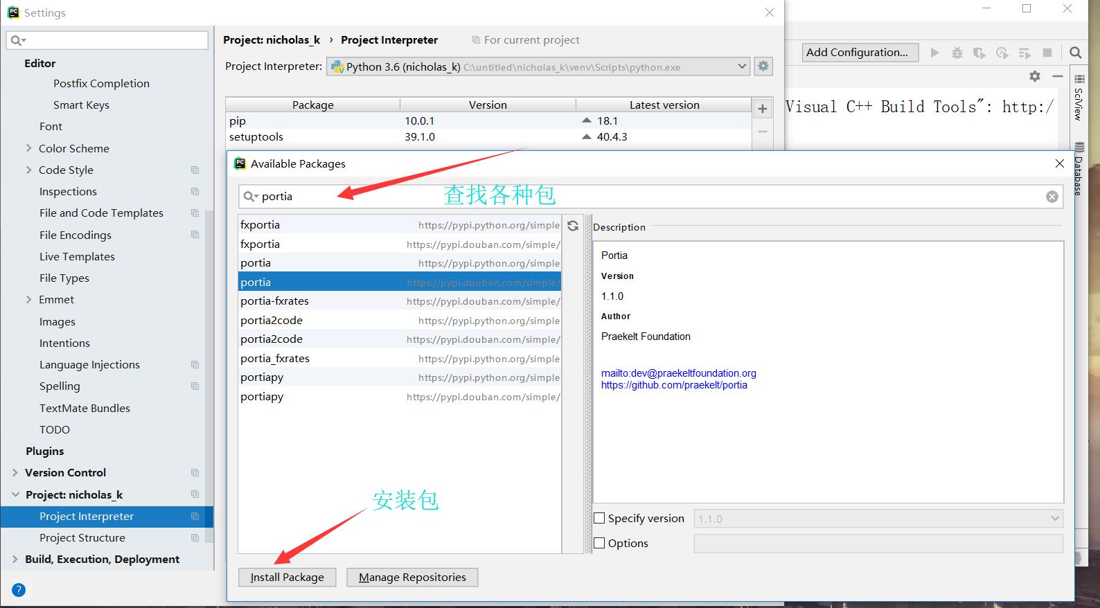Click the Concurrency diagram run icon
This screenshot has height=608, width=1100.
[x=1024, y=53]
